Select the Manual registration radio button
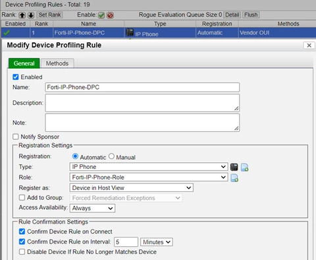 pos(111,156)
